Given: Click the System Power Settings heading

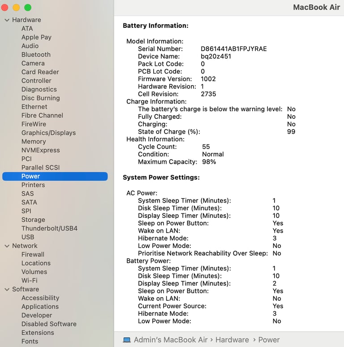Looking at the screenshot, I should click(x=161, y=178).
